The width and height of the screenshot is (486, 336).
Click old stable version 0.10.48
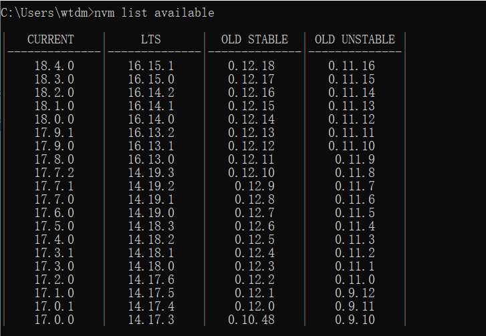pyautogui.click(x=251, y=319)
